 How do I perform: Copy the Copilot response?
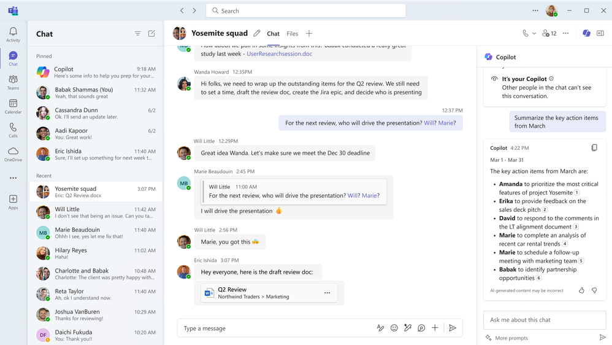[x=594, y=148]
